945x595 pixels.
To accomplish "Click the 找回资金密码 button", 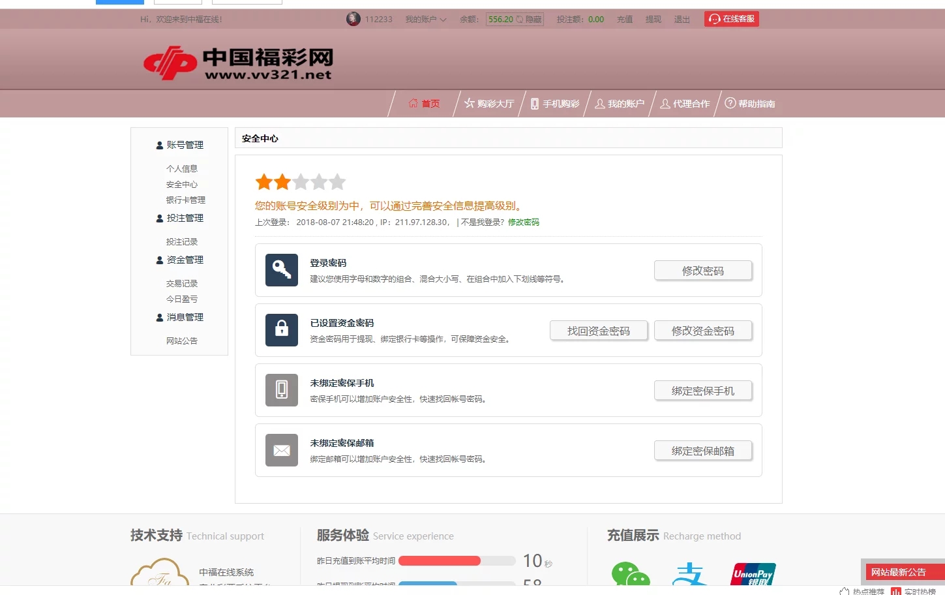I will pyautogui.click(x=599, y=331).
